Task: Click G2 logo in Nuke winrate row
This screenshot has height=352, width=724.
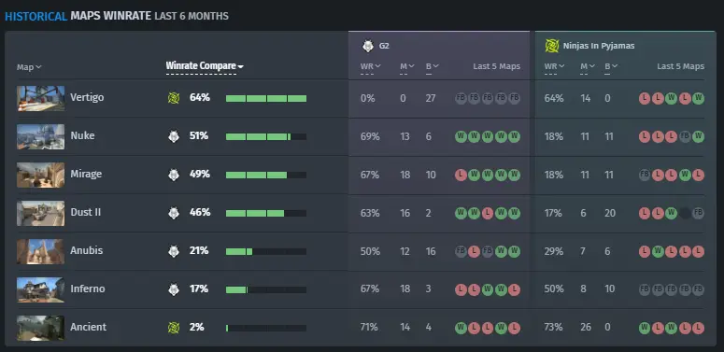Action: point(174,136)
